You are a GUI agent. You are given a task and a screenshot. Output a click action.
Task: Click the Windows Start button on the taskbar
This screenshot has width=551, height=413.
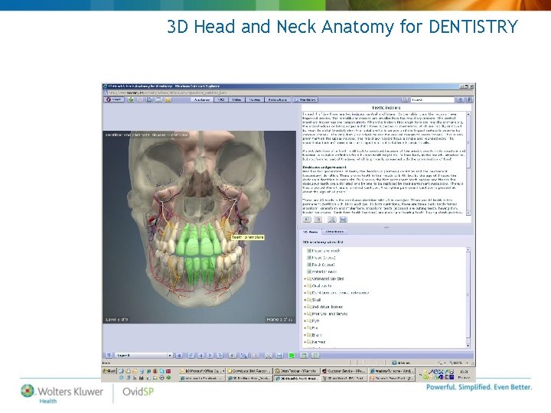109,371
